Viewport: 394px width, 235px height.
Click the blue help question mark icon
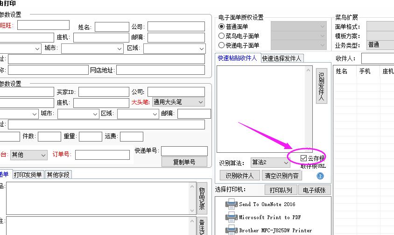point(320,176)
